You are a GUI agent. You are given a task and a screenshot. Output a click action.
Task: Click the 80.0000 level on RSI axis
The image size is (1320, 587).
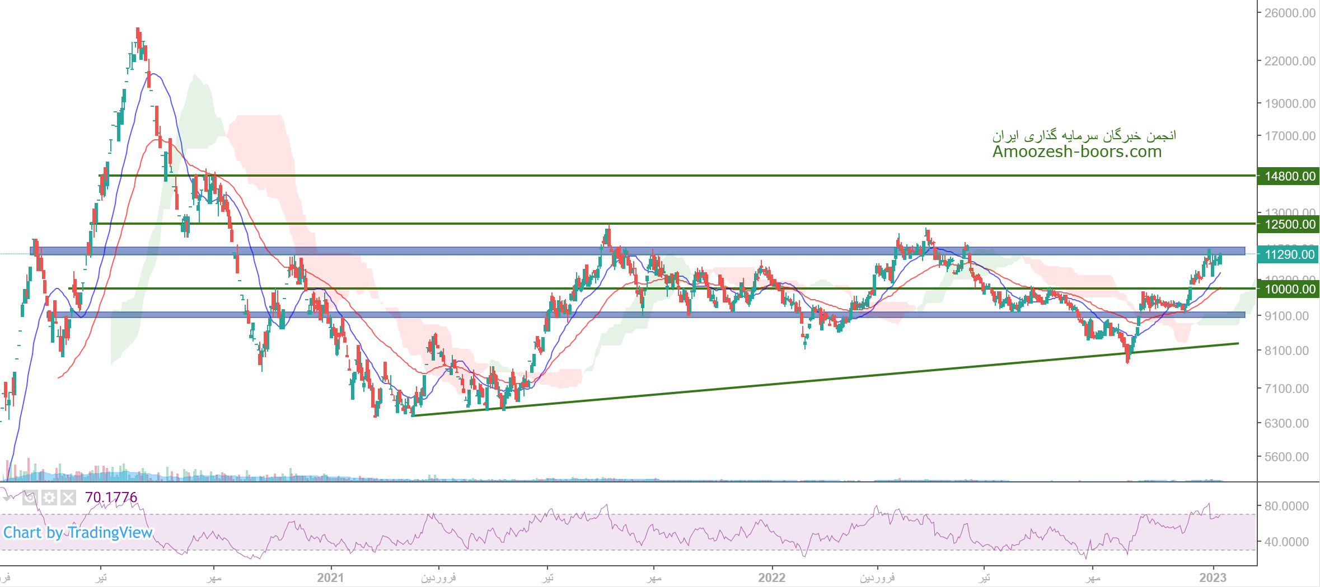click(x=1286, y=506)
